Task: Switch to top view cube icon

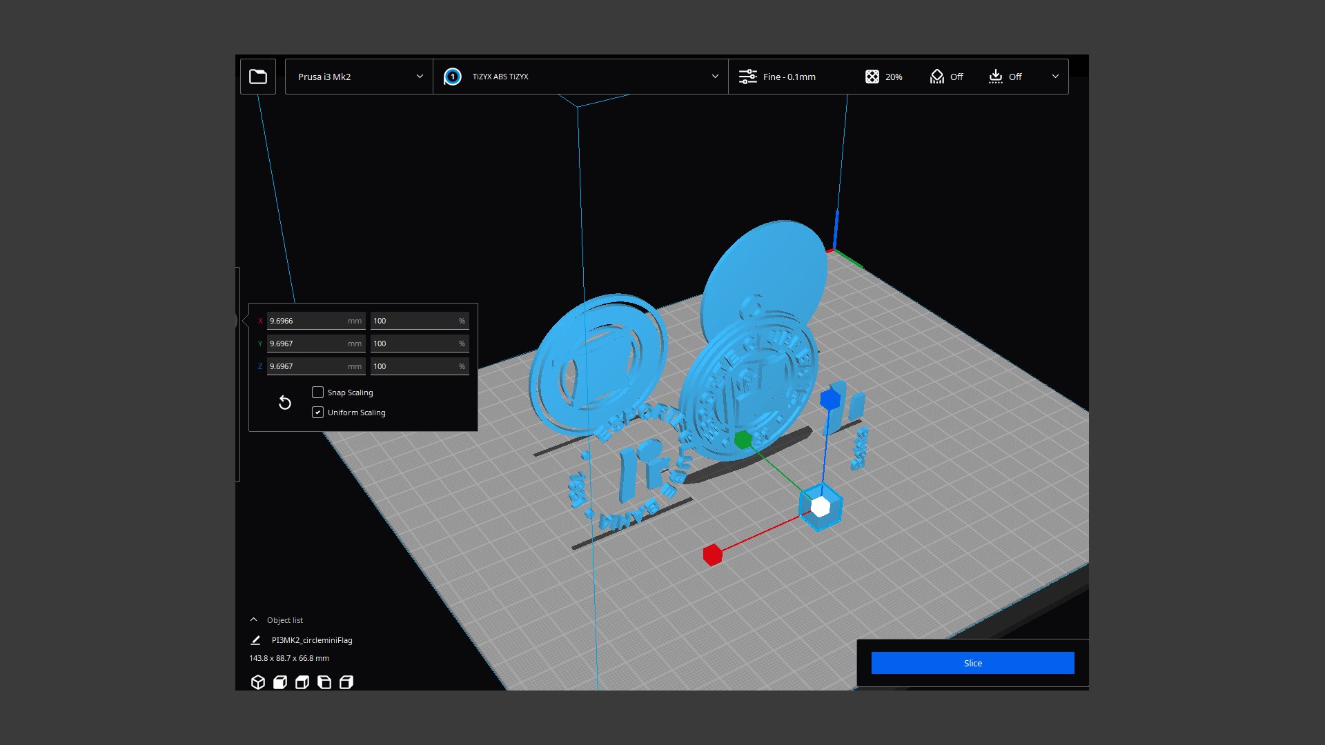Action: coord(302,682)
